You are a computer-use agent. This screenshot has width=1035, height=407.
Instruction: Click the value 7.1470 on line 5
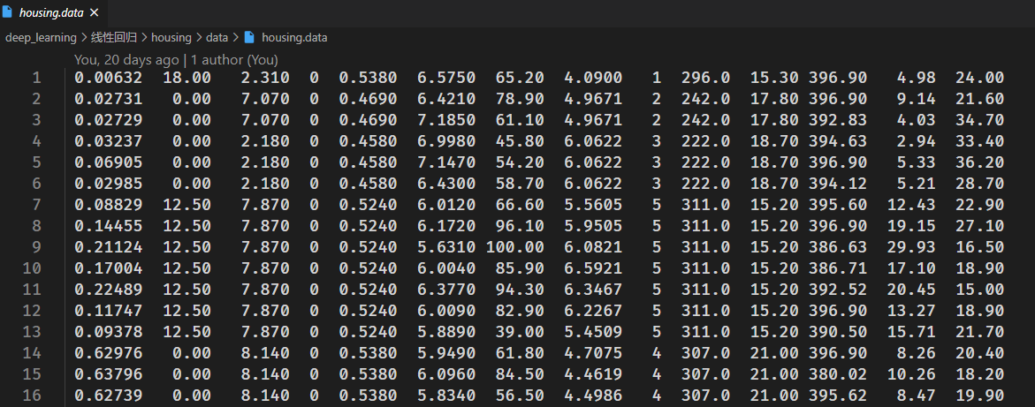pyautogui.click(x=446, y=162)
